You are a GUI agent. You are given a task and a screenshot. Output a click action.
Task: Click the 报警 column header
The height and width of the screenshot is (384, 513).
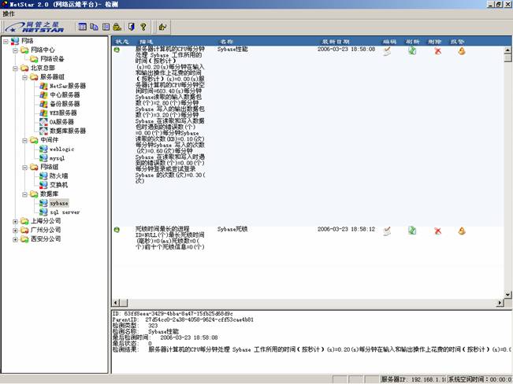[457, 42]
